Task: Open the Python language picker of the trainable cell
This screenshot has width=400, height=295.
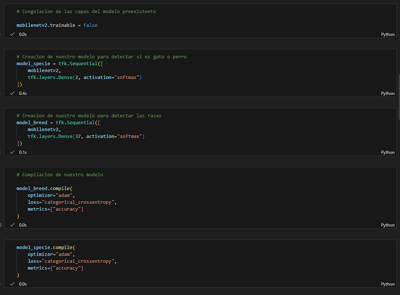Action: click(387, 35)
